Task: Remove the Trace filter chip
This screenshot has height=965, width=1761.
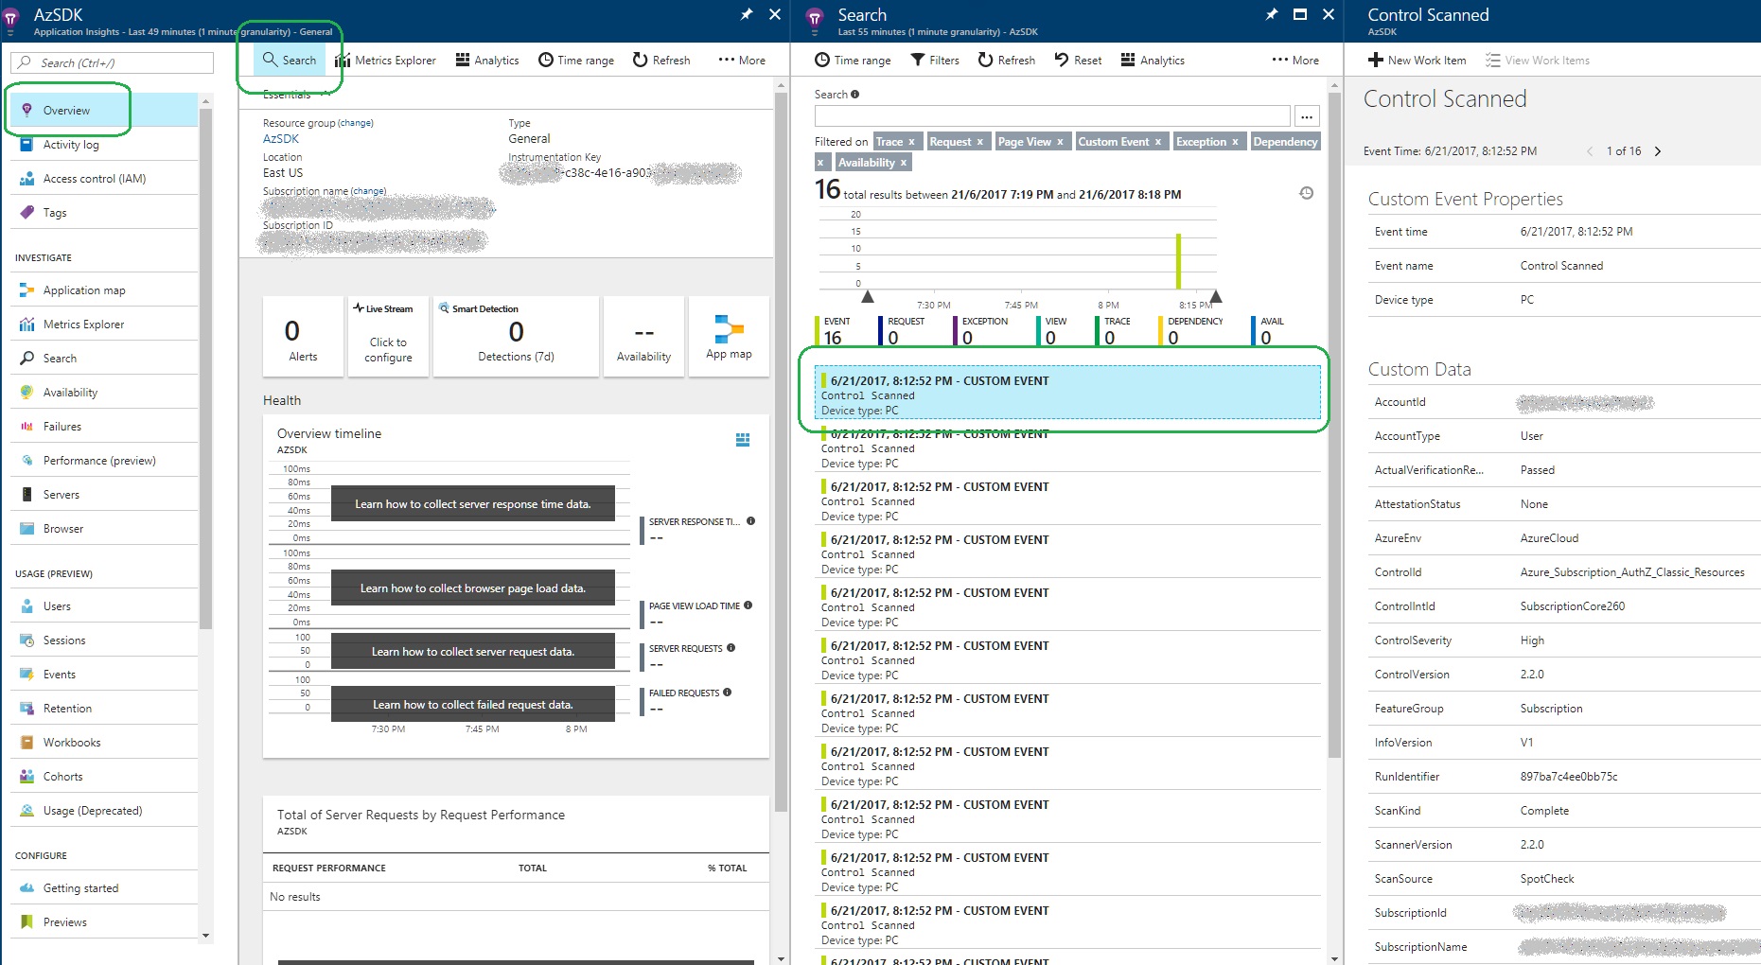Action: pos(911,142)
